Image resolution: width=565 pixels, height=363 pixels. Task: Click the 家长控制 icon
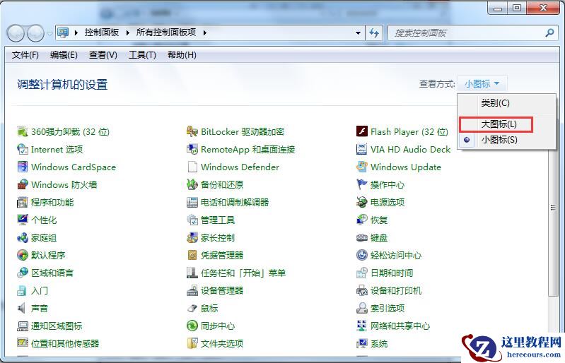192,237
